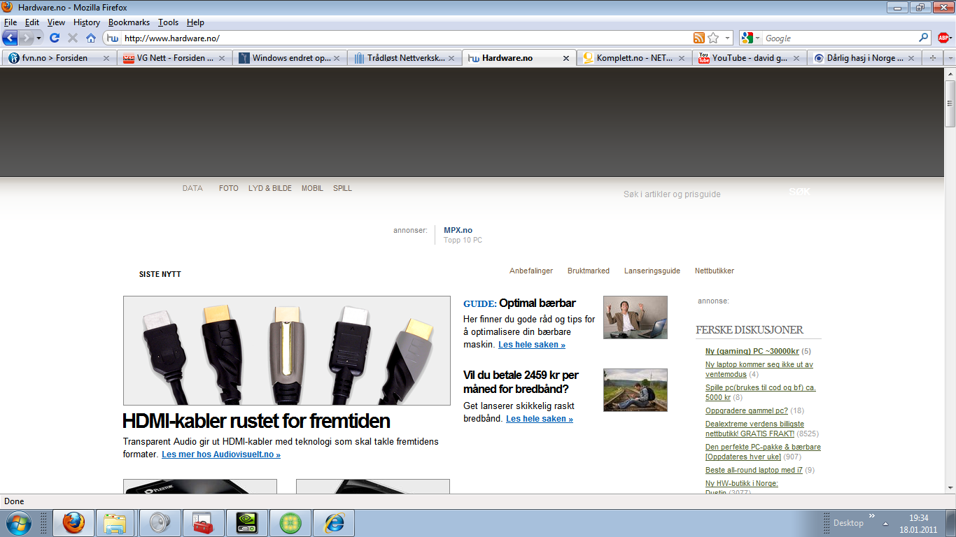Reload the page with the Refresh icon

coord(55,38)
